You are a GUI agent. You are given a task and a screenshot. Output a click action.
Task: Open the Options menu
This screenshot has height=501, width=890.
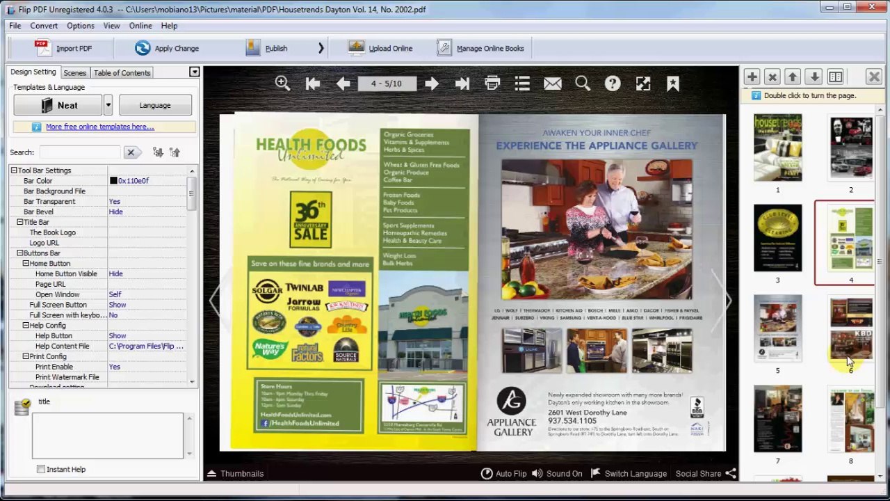tap(81, 26)
